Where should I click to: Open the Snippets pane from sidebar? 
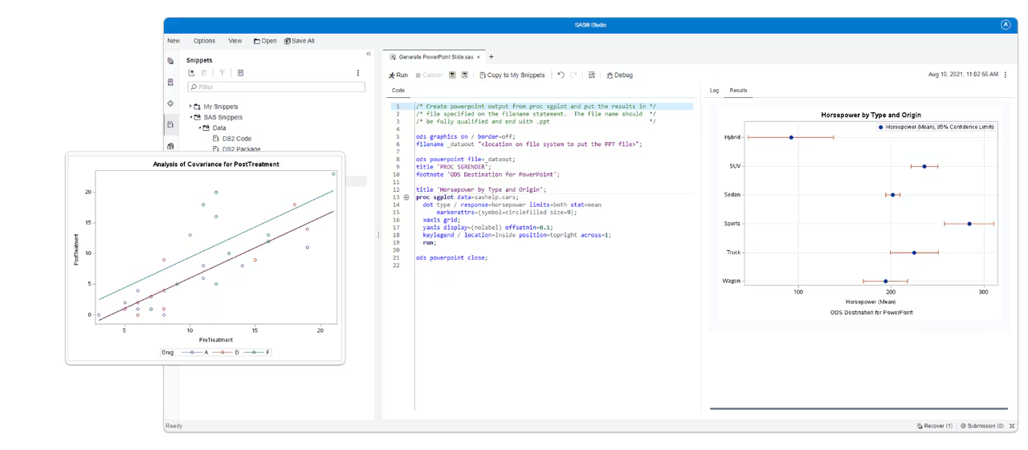click(x=170, y=124)
